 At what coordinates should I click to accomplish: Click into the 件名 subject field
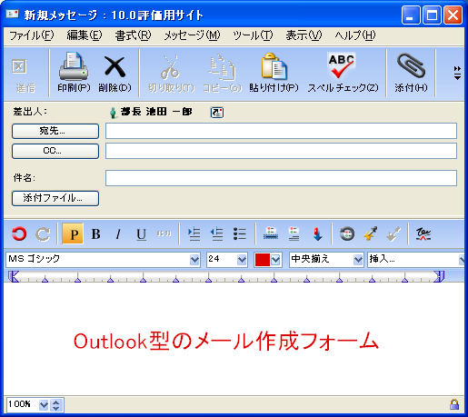click(281, 178)
